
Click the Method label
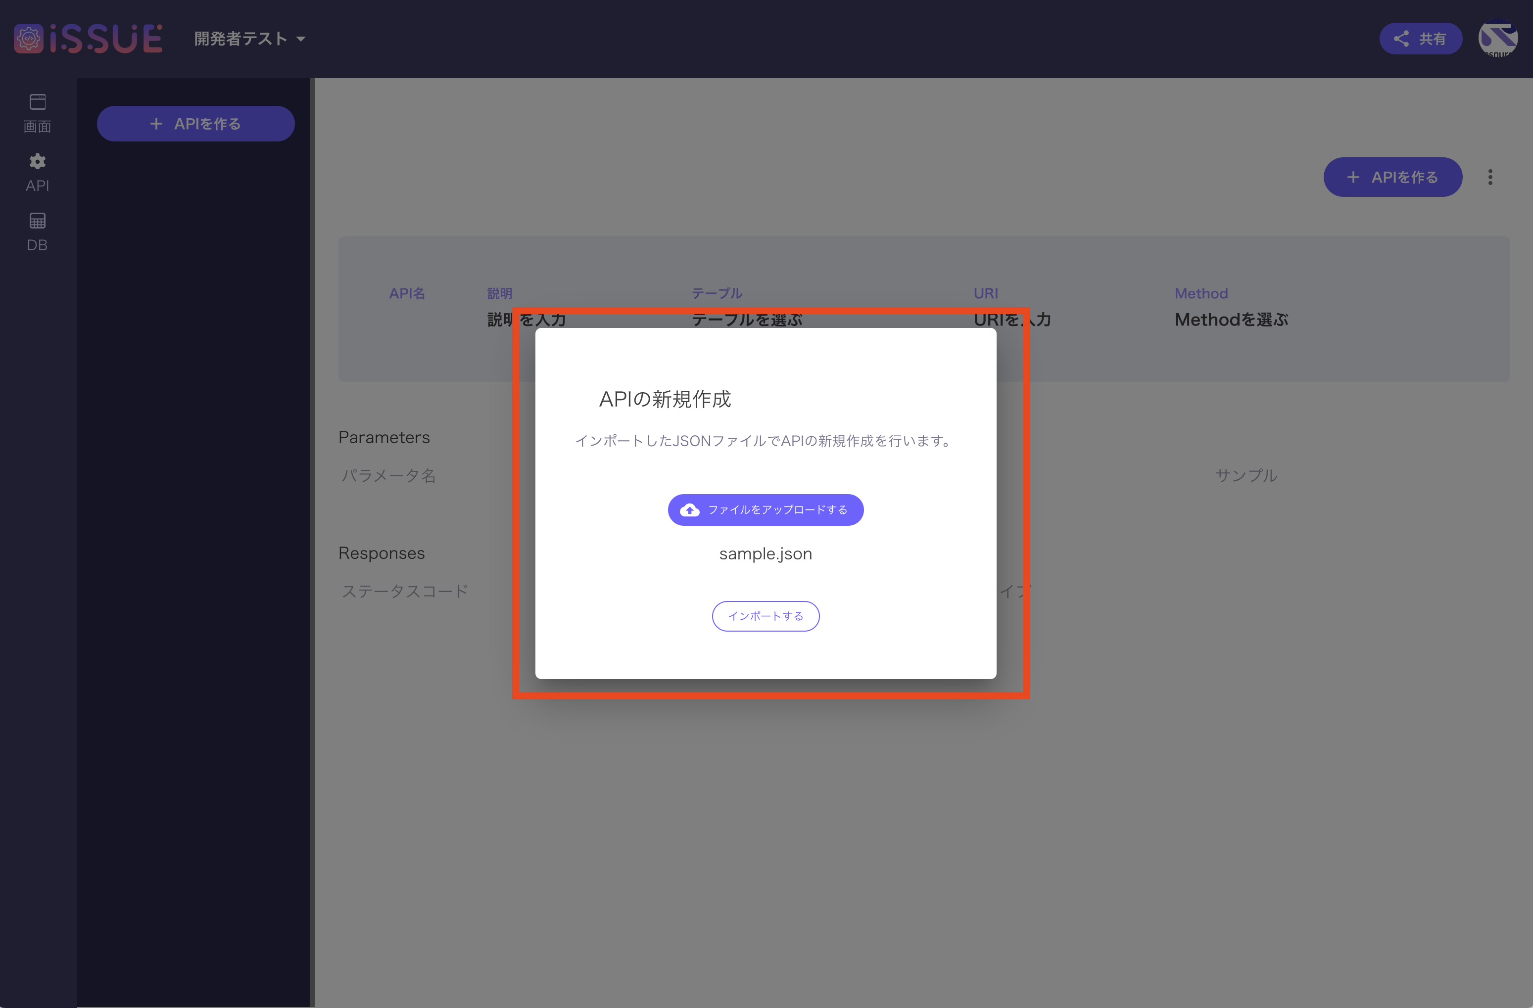pyautogui.click(x=1200, y=293)
